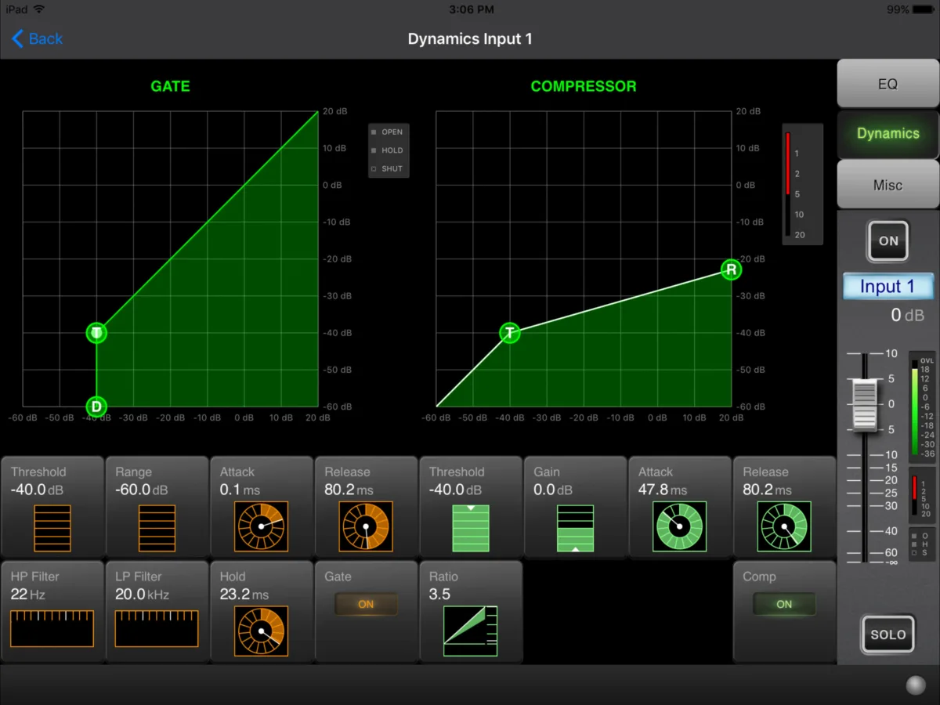Tap the Wi-Fi status icon
This screenshot has height=705, width=940.
click(41, 9)
